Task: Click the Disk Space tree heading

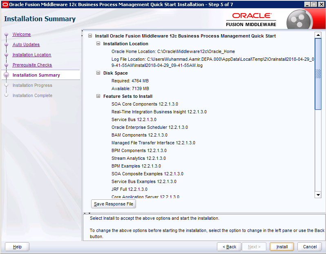Action: click(x=115, y=73)
